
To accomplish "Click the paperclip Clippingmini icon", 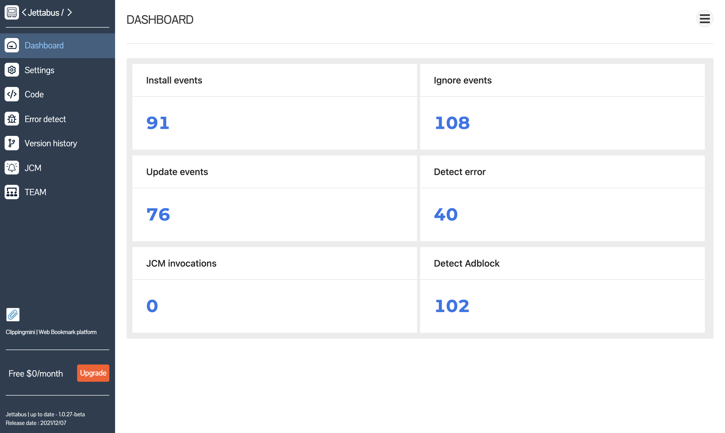I will click(x=13, y=314).
